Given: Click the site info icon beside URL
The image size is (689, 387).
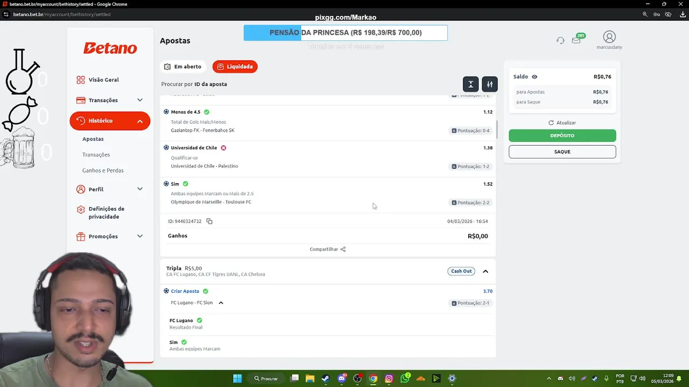Looking at the screenshot, I should pyautogui.click(x=6, y=15).
